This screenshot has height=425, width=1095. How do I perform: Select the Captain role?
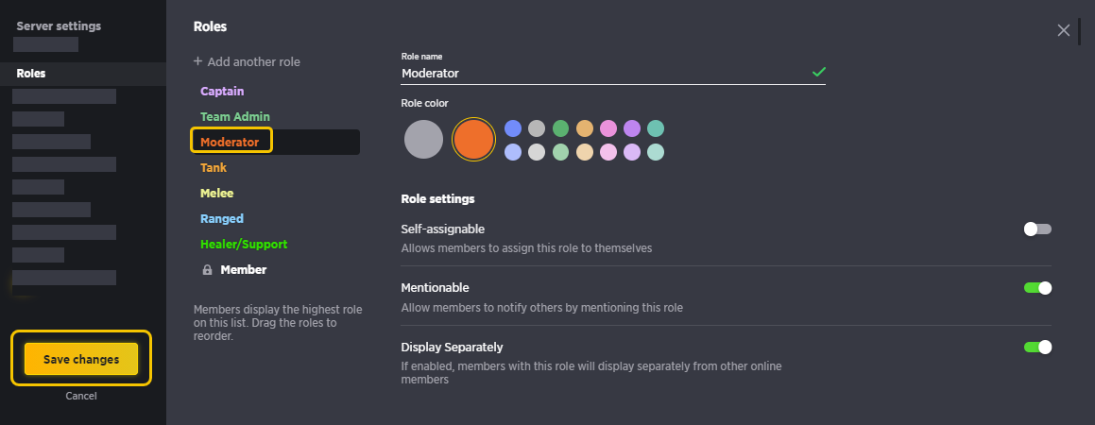222,92
